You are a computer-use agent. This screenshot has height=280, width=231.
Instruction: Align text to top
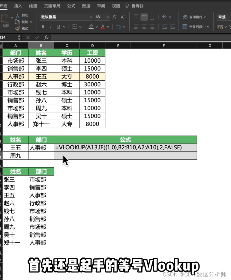[x=136, y=16]
